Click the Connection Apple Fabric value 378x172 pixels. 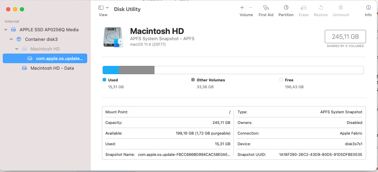[x=351, y=133]
